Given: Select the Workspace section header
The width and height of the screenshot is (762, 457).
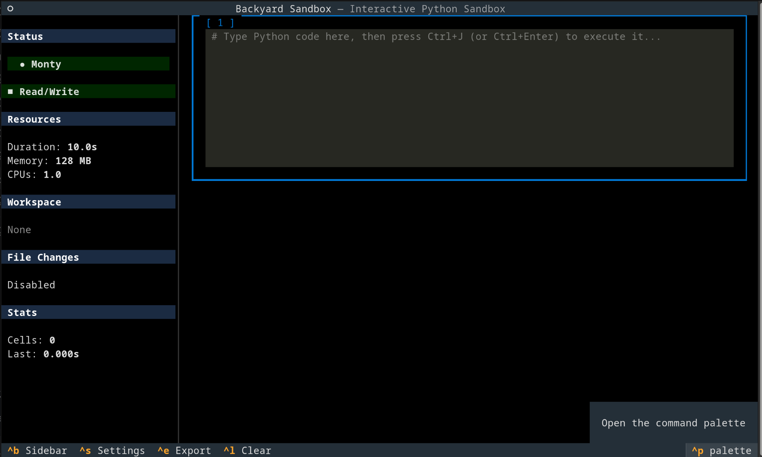Looking at the screenshot, I should click(x=88, y=202).
